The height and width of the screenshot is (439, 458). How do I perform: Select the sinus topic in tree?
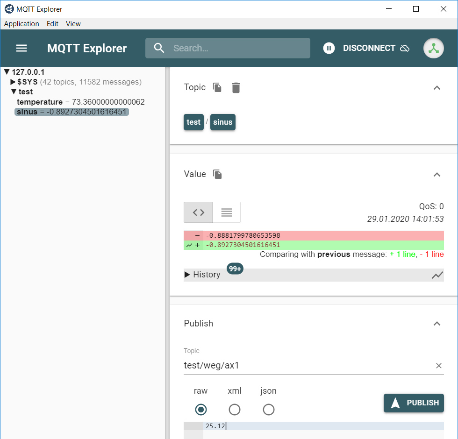point(72,112)
